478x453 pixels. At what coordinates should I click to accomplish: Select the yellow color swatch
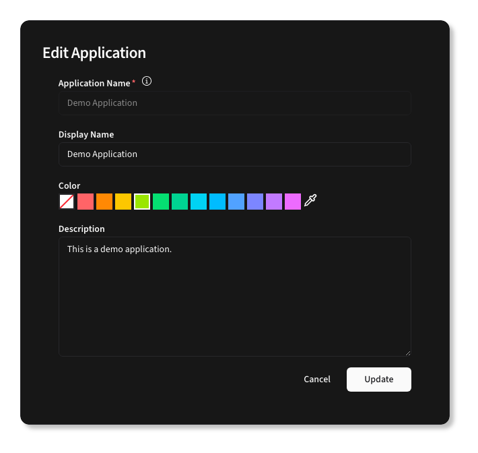tap(123, 202)
